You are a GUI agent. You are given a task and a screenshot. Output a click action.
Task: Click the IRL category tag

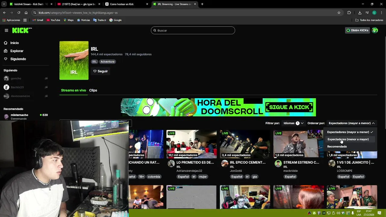point(94,61)
